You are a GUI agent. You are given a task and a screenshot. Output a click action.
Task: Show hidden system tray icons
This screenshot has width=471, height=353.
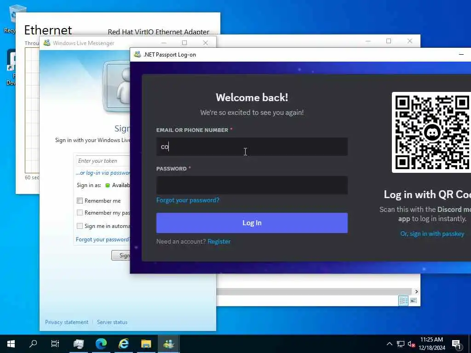click(x=390, y=344)
